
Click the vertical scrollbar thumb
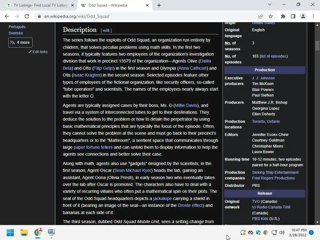click(317, 46)
